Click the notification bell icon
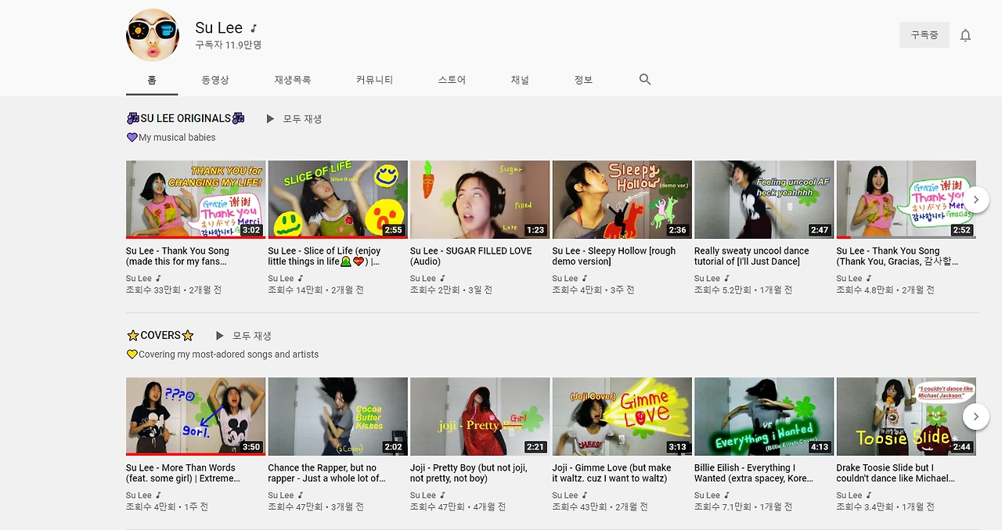This screenshot has height=530, width=1002. (965, 35)
